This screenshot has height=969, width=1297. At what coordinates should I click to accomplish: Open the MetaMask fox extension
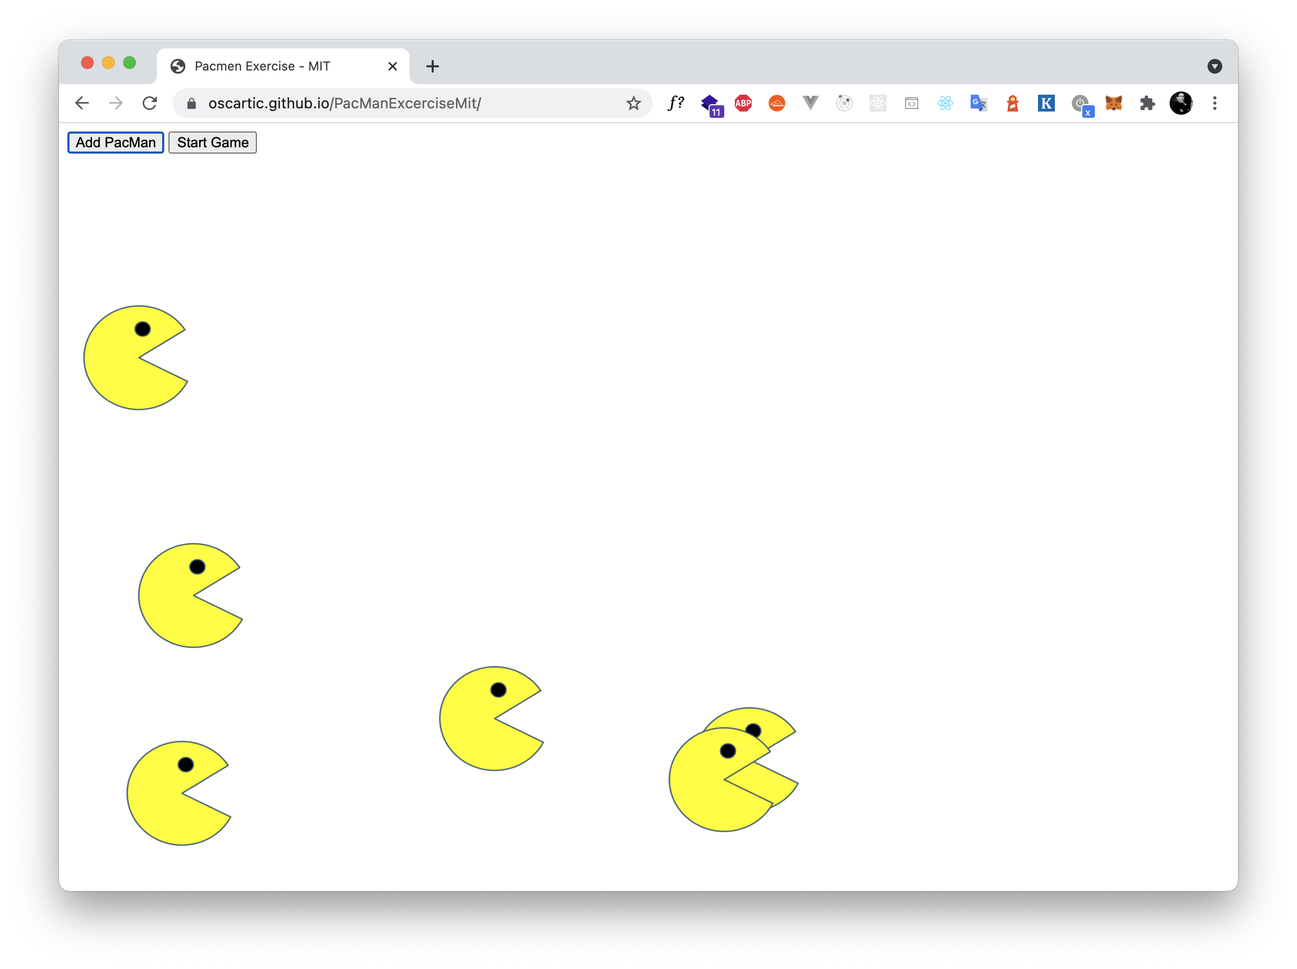point(1113,104)
